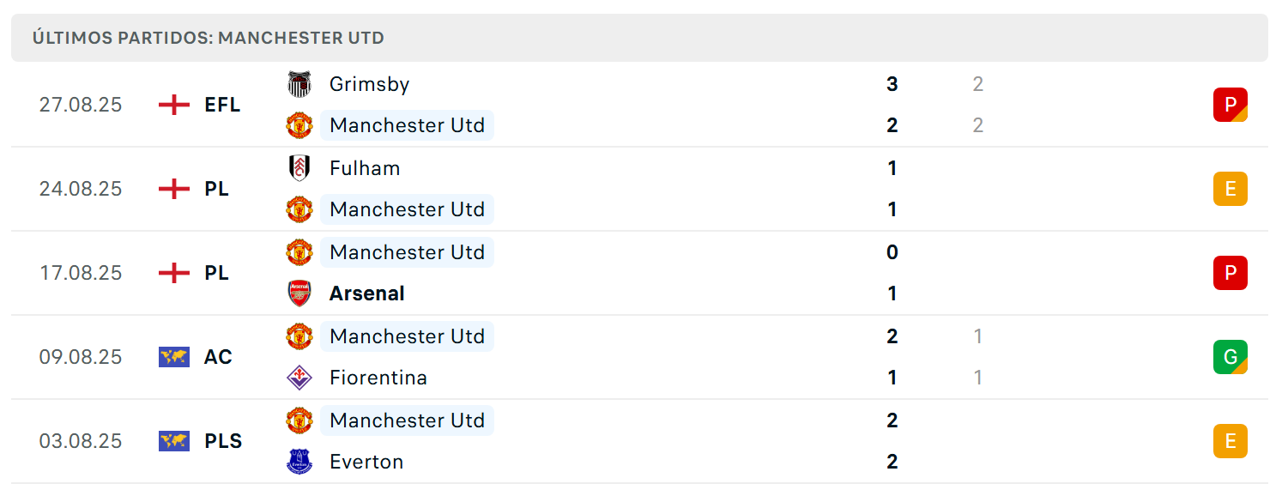Click Manchester Utd crest in Grimsby match
1282x496 pixels.
tap(299, 125)
